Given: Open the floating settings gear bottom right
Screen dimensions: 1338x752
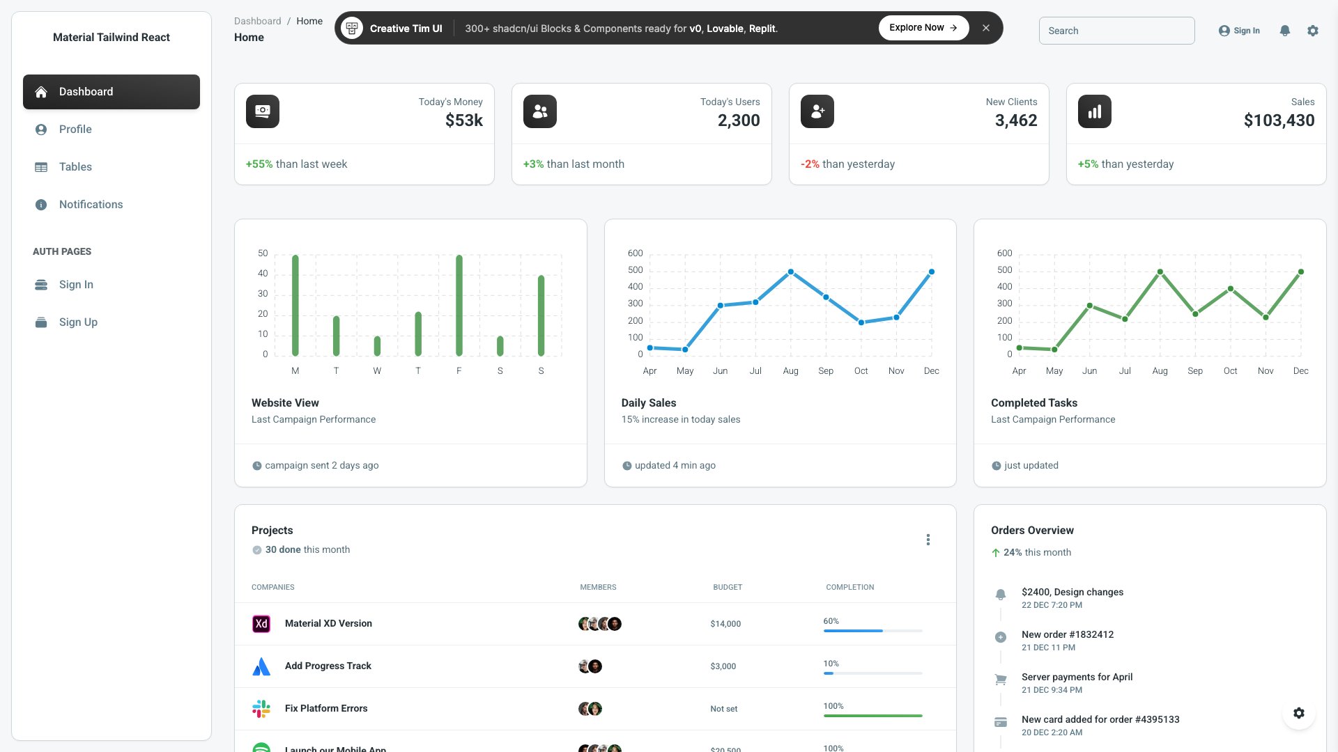Looking at the screenshot, I should click(1298, 712).
